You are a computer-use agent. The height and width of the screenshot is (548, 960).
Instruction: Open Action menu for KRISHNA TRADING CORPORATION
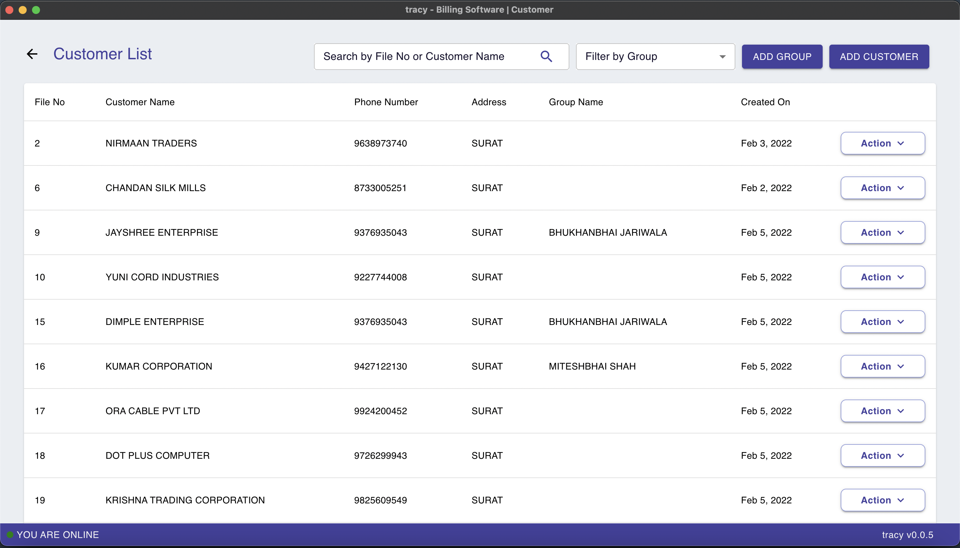coord(882,500)
